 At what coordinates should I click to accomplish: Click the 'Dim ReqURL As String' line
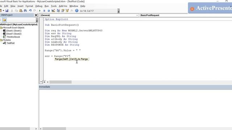61,36
